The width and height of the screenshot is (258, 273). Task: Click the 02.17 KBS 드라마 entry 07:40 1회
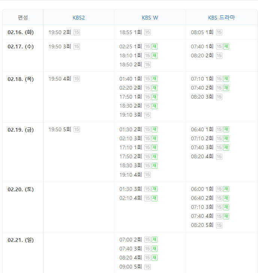click(202, 46)
